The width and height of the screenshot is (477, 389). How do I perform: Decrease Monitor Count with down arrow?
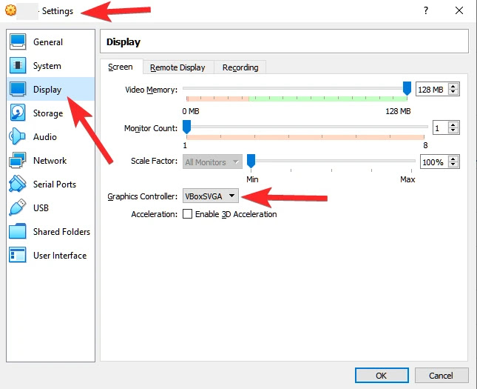(453, 130)
